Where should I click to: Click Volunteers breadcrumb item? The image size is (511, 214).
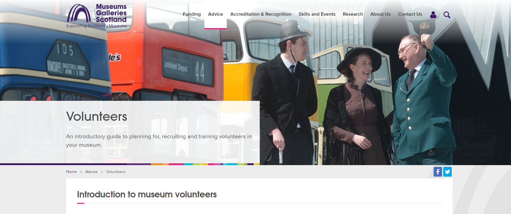coord(116,172)
